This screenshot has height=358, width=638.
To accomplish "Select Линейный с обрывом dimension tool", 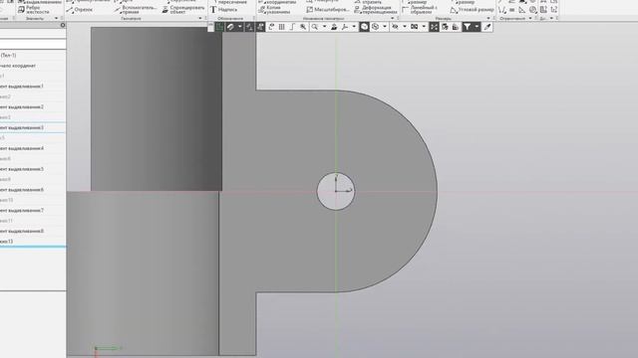I will click(419, 9).
